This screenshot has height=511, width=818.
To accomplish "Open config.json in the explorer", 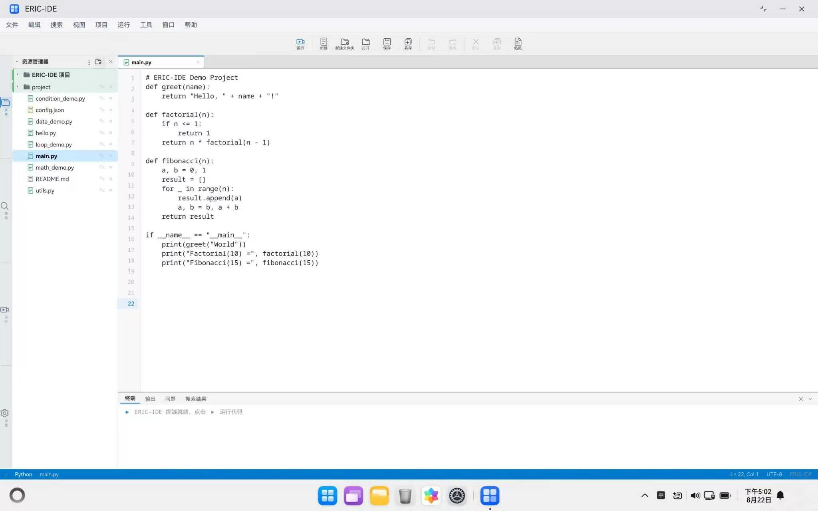I will (x=50, y=110).
